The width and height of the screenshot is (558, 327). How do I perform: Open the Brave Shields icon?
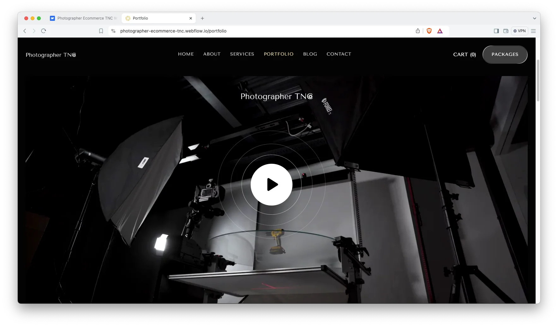click(429, 31)
